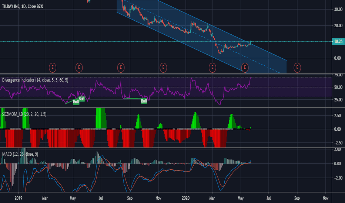Open the earnings marker just after March 2019
The width and height of the screenshot is (345, 203).
point(52,68)
